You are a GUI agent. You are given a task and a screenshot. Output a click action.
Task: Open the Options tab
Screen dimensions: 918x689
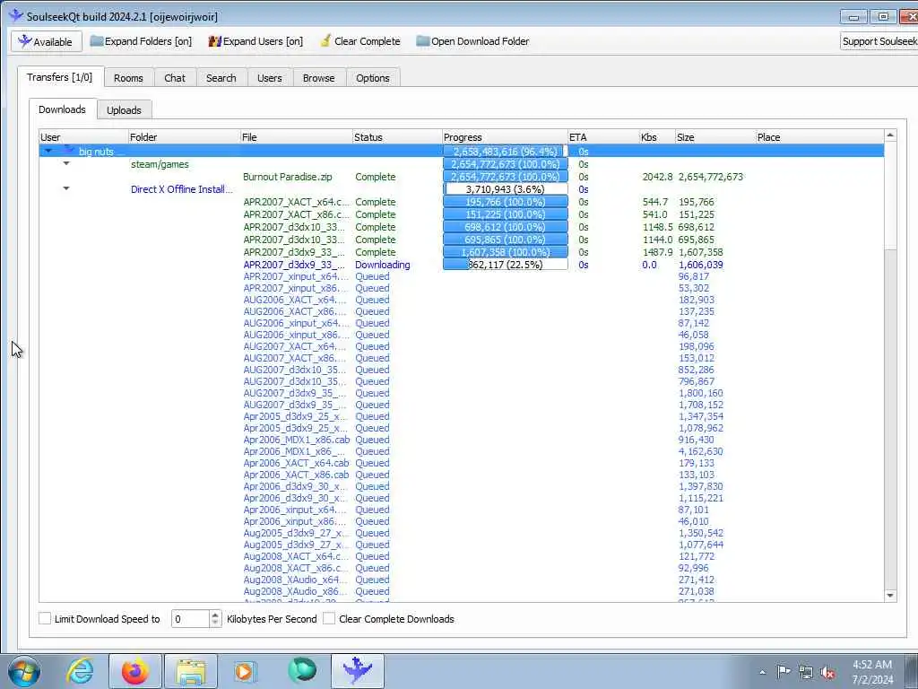372,78
